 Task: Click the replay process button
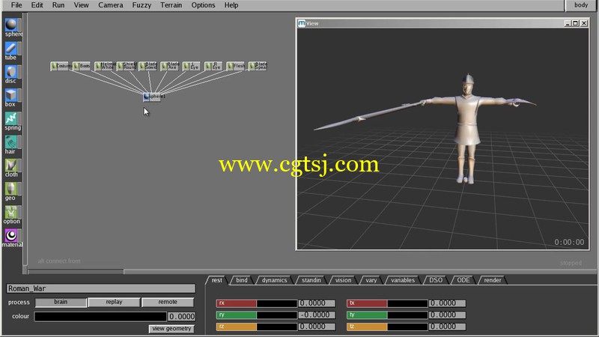(x=114, y=303)
